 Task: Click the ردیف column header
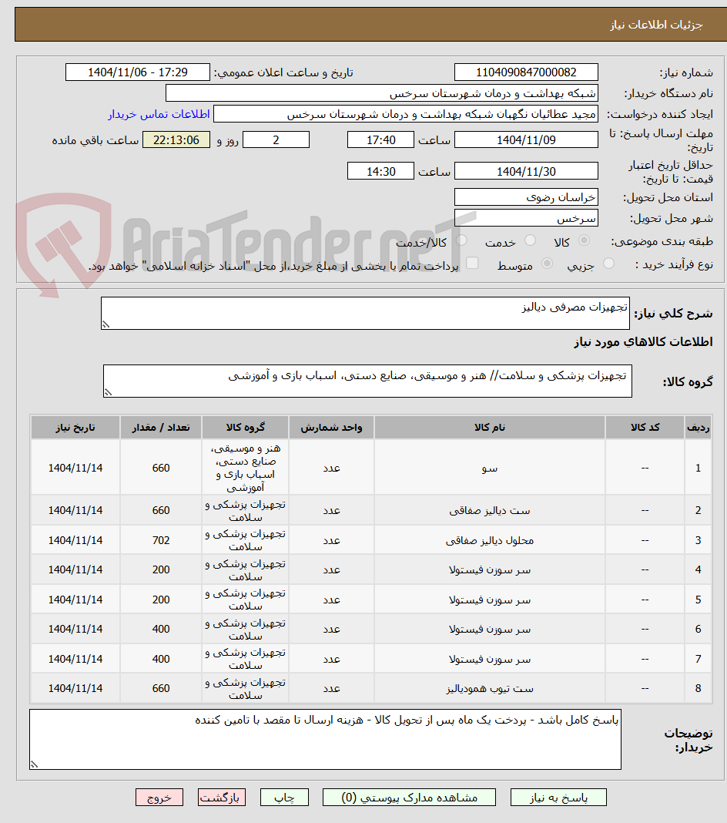[698, 427]
